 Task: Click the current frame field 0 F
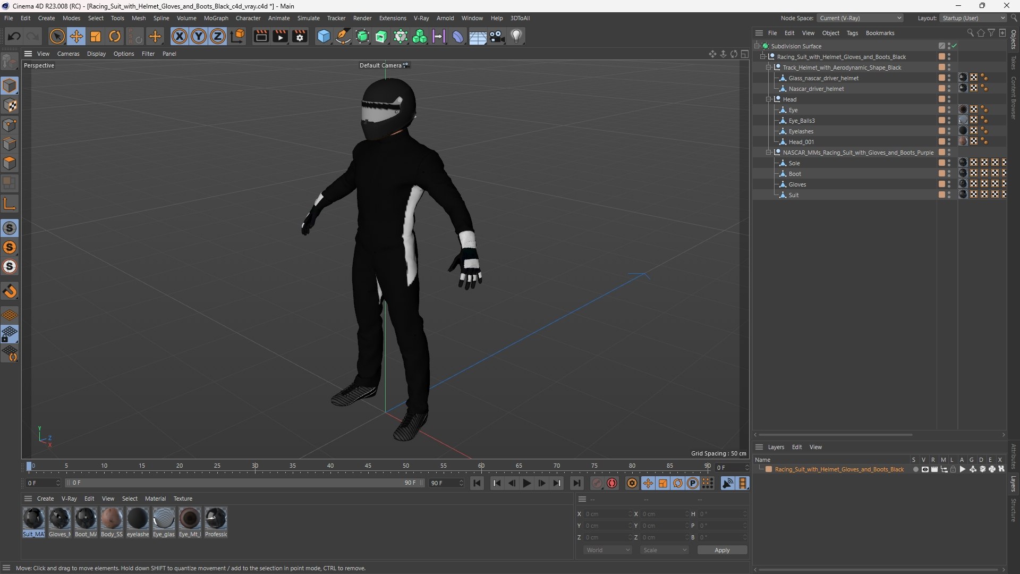pos(44,483)
